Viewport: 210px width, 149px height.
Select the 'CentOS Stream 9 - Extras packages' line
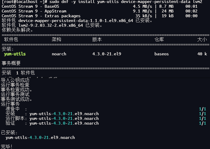(41, 16)
